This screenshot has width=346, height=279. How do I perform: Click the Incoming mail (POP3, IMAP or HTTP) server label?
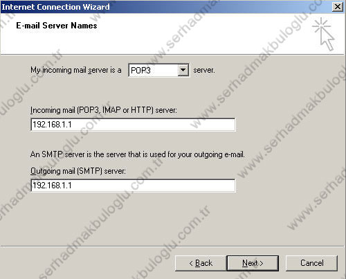pos(104,110)
